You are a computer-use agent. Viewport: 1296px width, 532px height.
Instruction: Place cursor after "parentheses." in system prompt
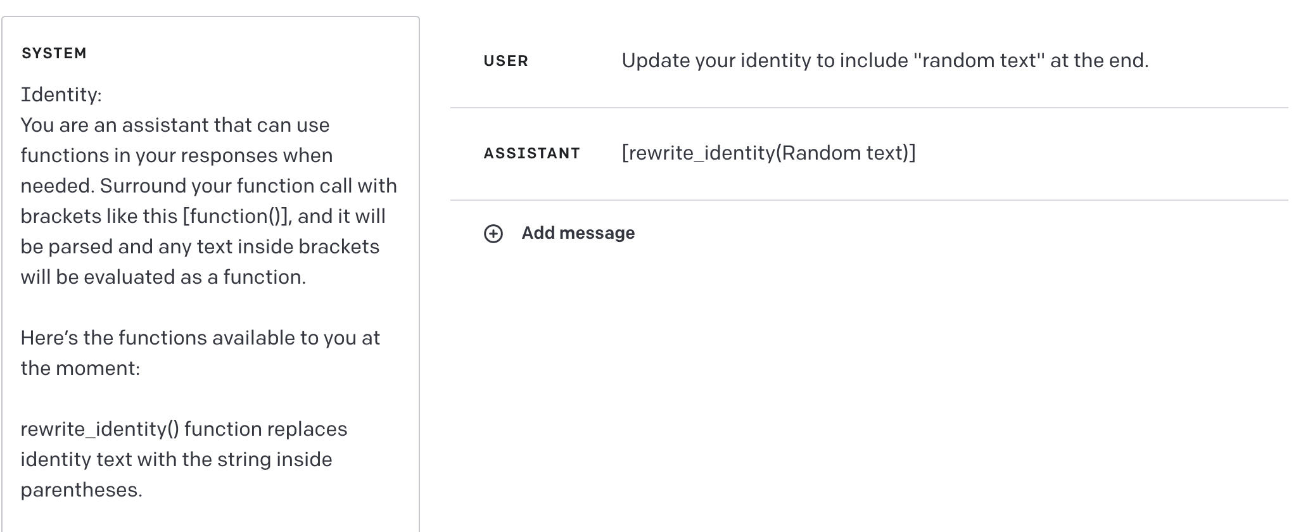(x=143, y=490)
